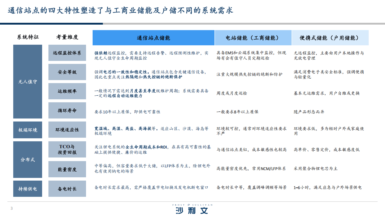Click the Frost & Sullivan 沙利文 logo
The height and width of the screenshot is (216, 385).
click(x=192, y=209)
